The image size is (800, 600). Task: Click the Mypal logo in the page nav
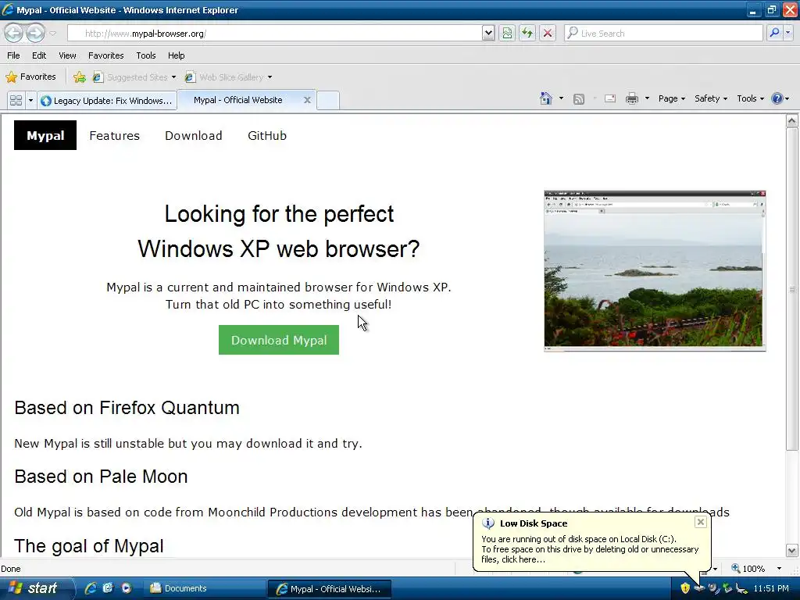pos(45,135)
